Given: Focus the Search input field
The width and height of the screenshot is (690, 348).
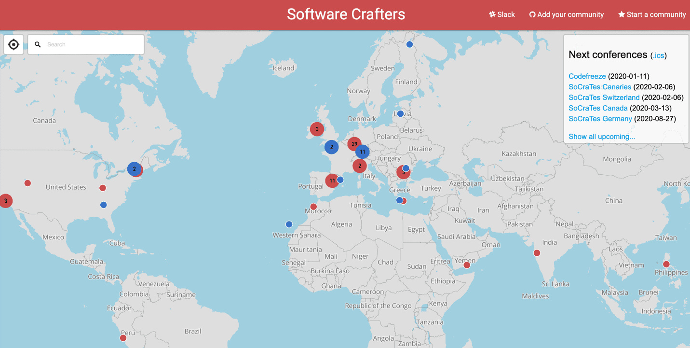Looking at the screenshot, I should pyautogui.click(x=86, y=44).
